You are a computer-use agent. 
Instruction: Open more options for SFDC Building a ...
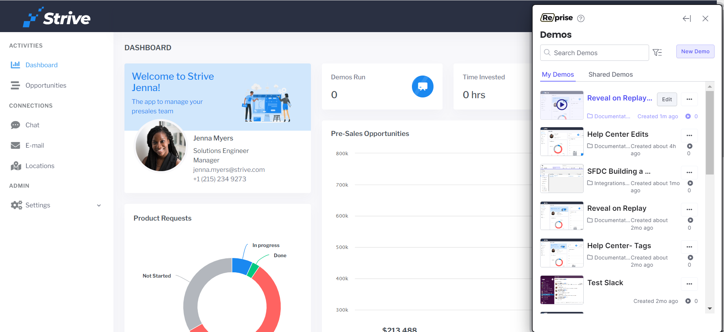point(689,173)
